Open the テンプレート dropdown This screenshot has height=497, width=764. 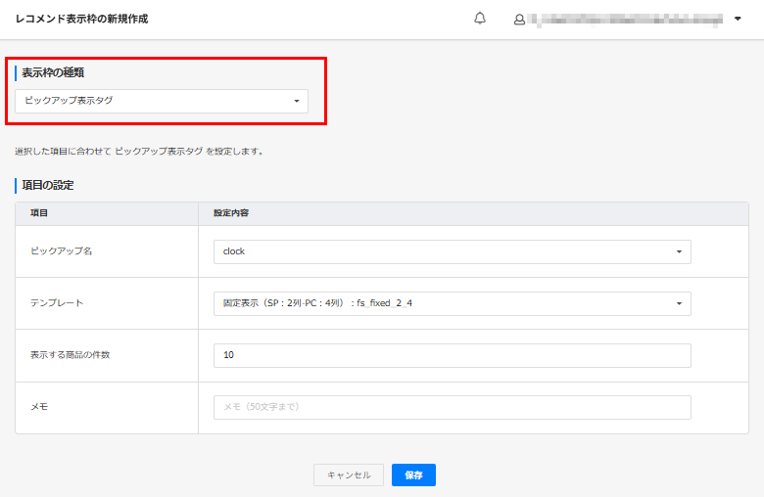pos(453,303)
